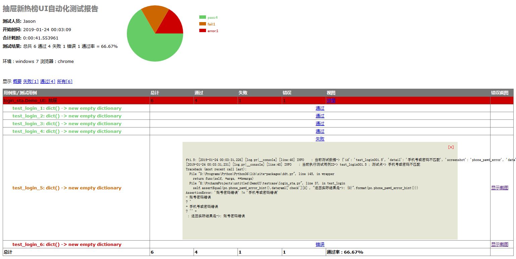Open 错误 error details for test_login_6
This screenshot has height=259, width=516.
click(x=319, y=244)
